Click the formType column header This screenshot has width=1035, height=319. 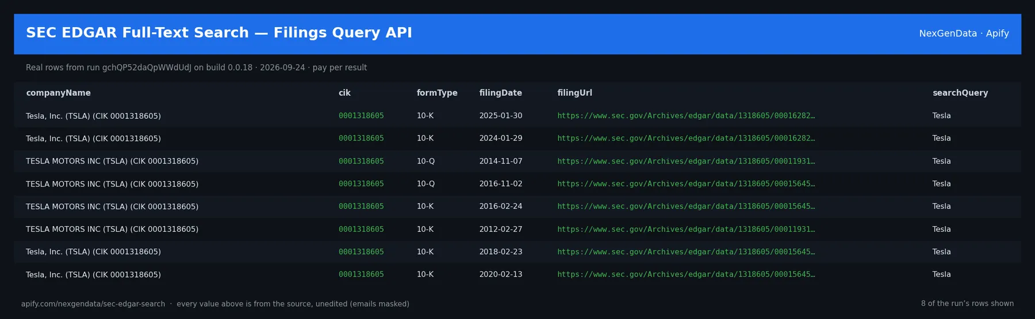[437, 93]
